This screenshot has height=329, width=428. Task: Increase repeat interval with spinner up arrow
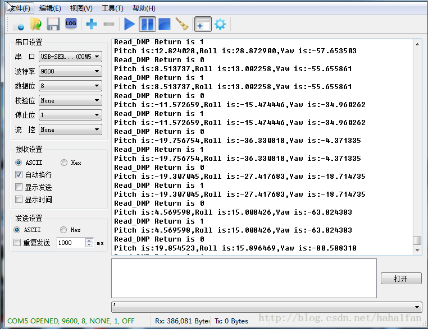(89, 240)
